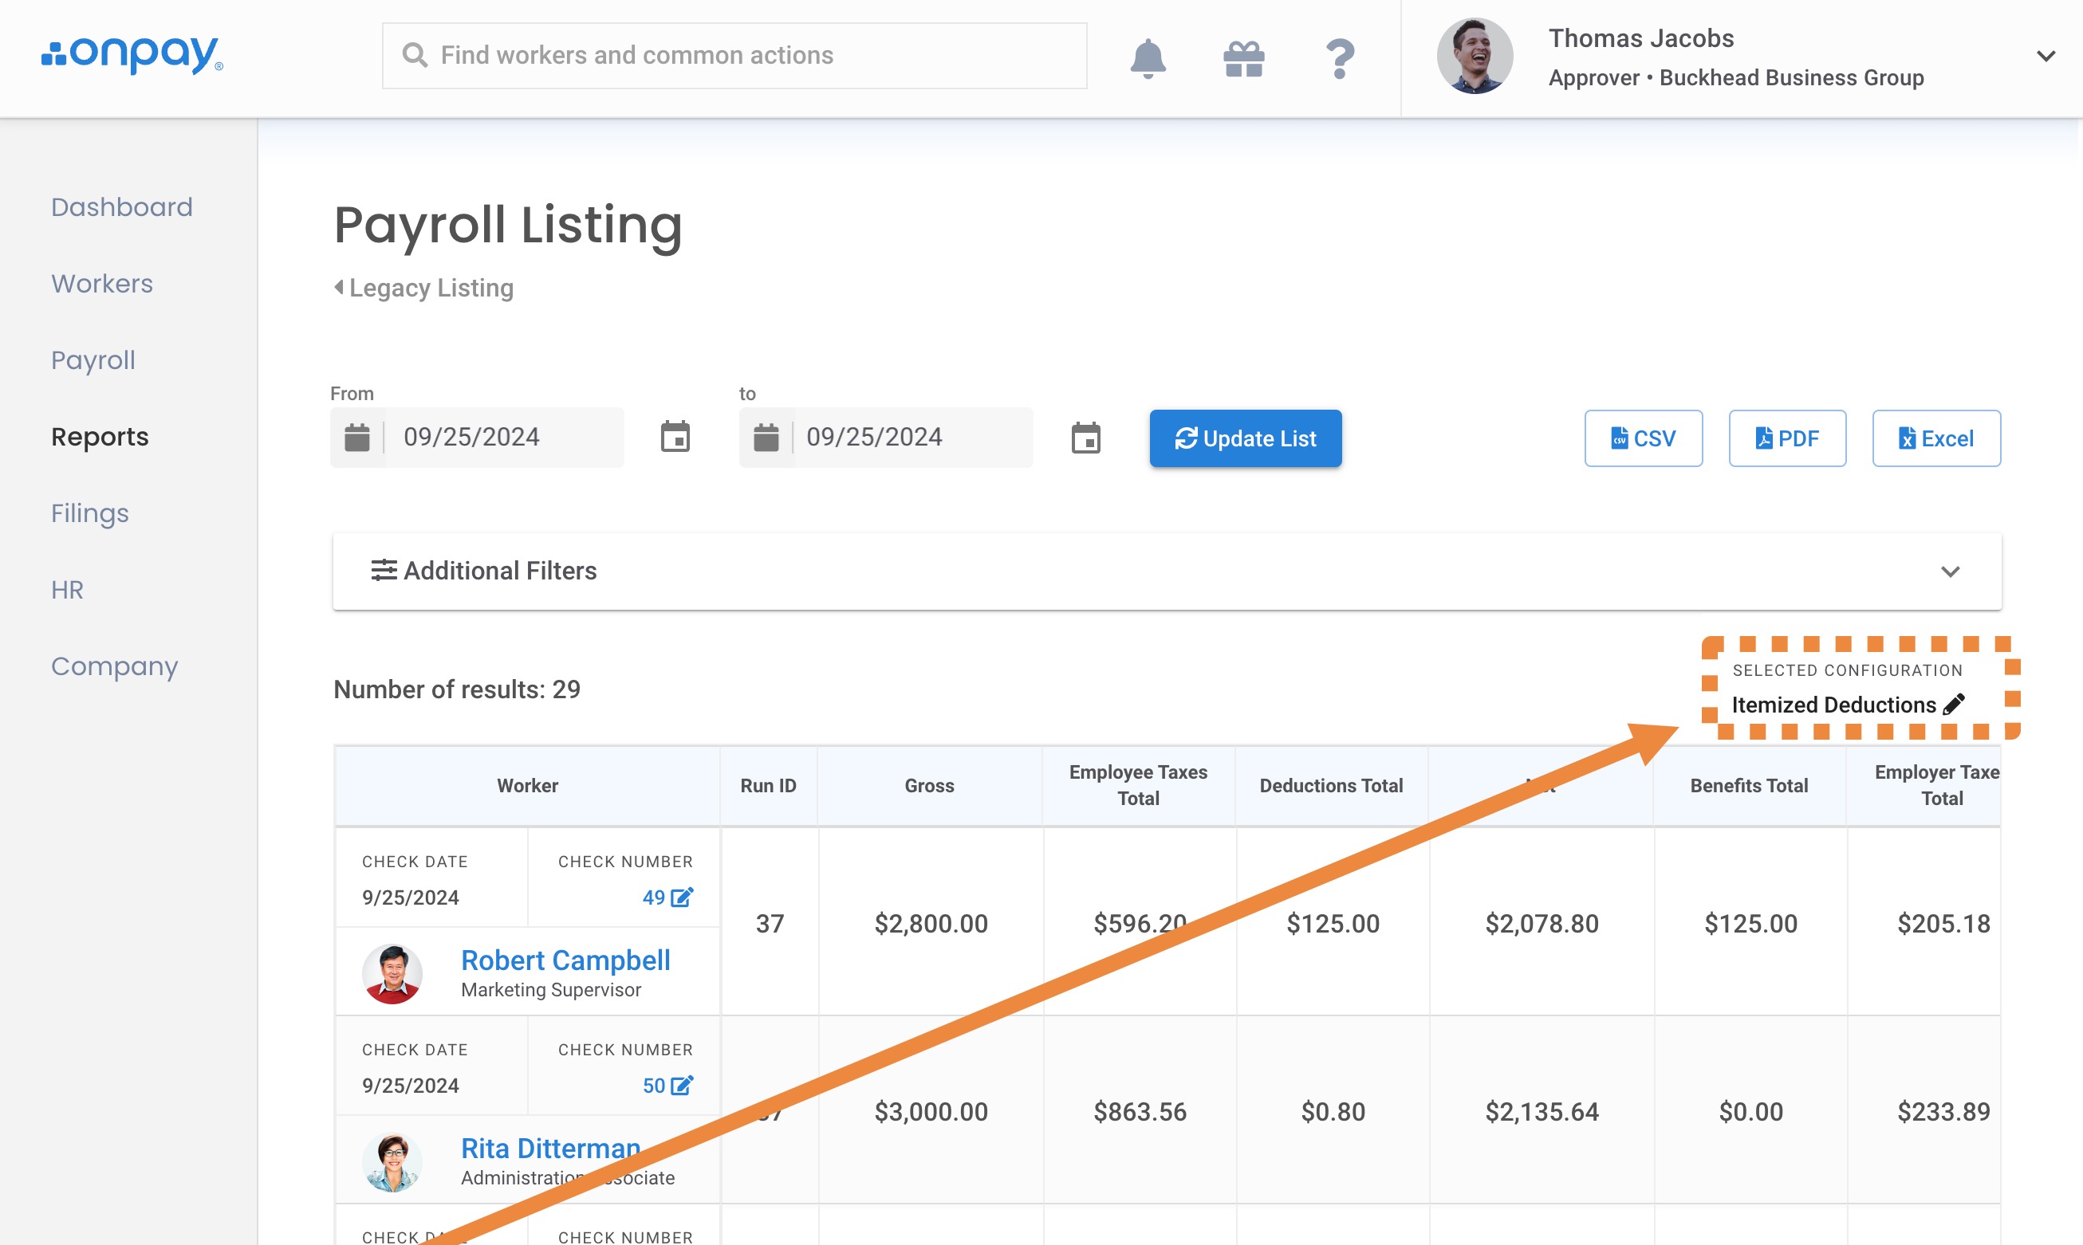Click the Benefits Total column header
Viewport: 2083px width, 1245px height.
(1749, 785)
